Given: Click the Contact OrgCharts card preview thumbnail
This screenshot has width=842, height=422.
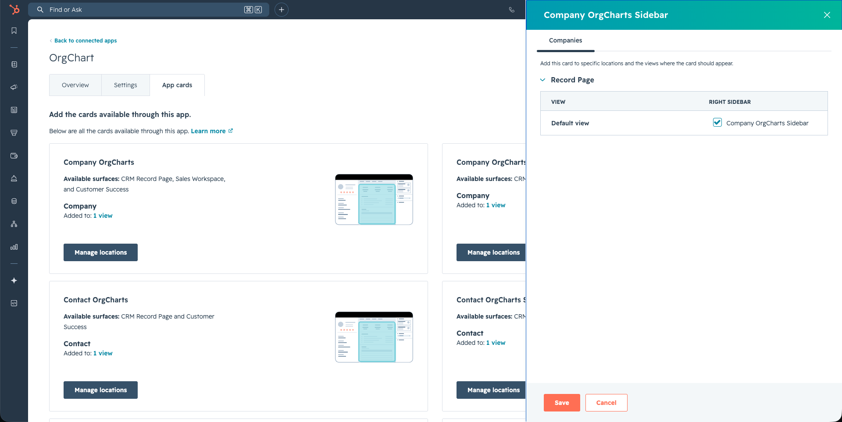Looking at the screenshot, I should [374, 337].
